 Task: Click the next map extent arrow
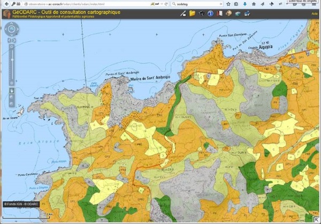click(14, 40)
